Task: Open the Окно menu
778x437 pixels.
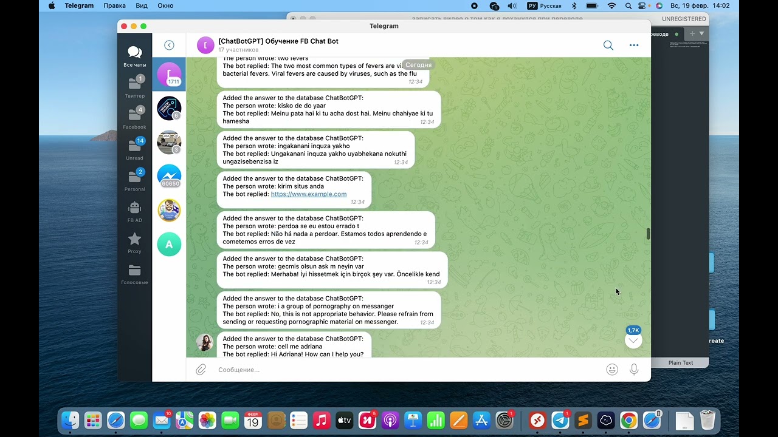Action: click(x=165, y=5)
